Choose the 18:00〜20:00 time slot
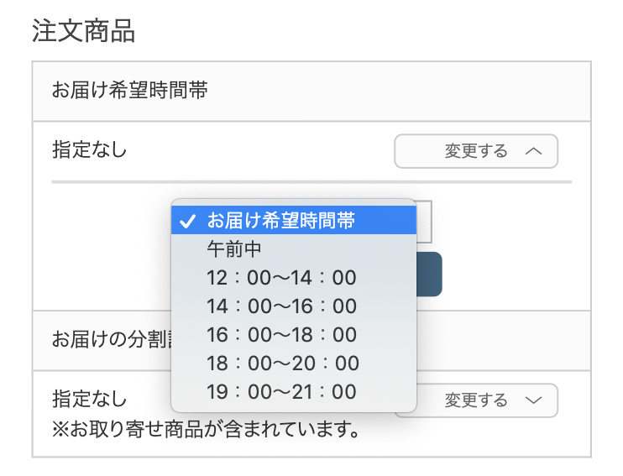Viewport: 623px width, 476px height. coord(294,364)
